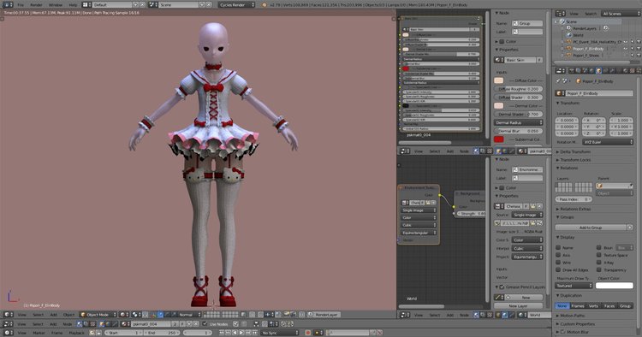This screenshot has width=642, height=337.
Task: Open the No Sync playback dropdown
Action: tap(280, 333)
